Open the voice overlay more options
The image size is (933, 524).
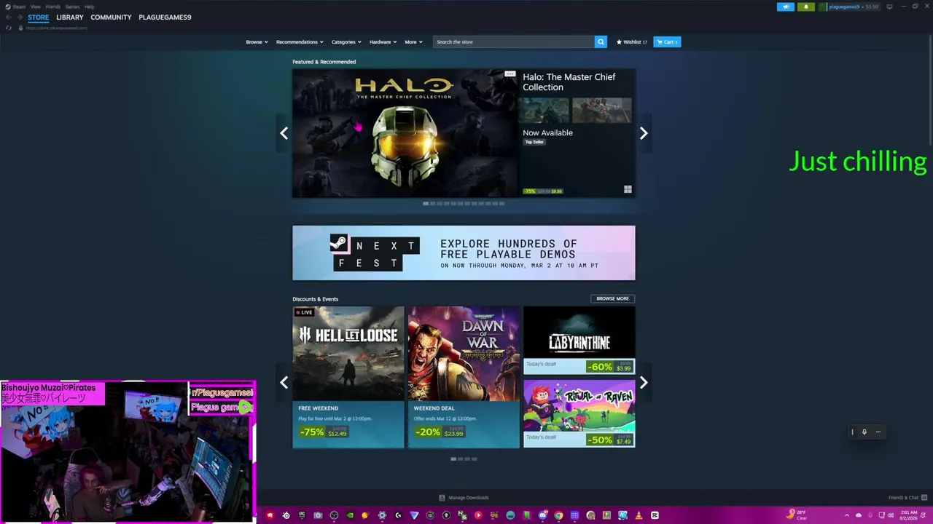click(x=878, y=432)
